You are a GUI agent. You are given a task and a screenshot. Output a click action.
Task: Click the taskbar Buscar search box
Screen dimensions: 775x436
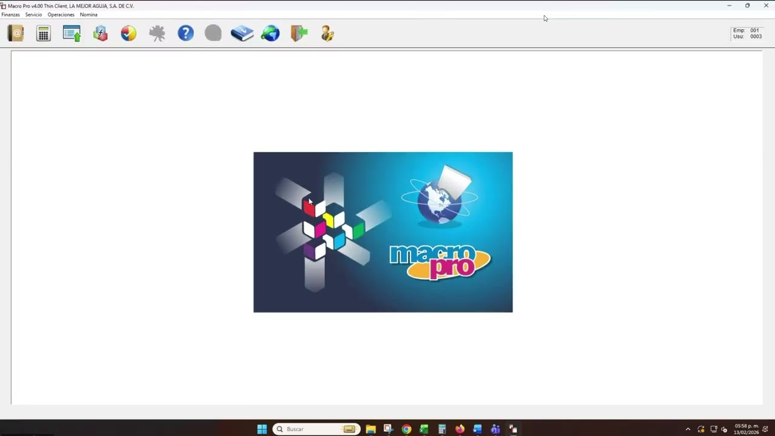(316, 429)
